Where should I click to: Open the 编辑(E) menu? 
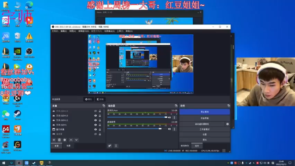tap(63, 31)
